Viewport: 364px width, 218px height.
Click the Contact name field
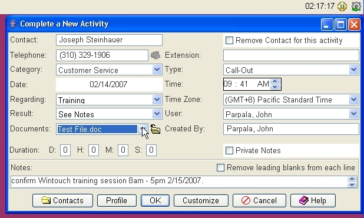point(109,40)
